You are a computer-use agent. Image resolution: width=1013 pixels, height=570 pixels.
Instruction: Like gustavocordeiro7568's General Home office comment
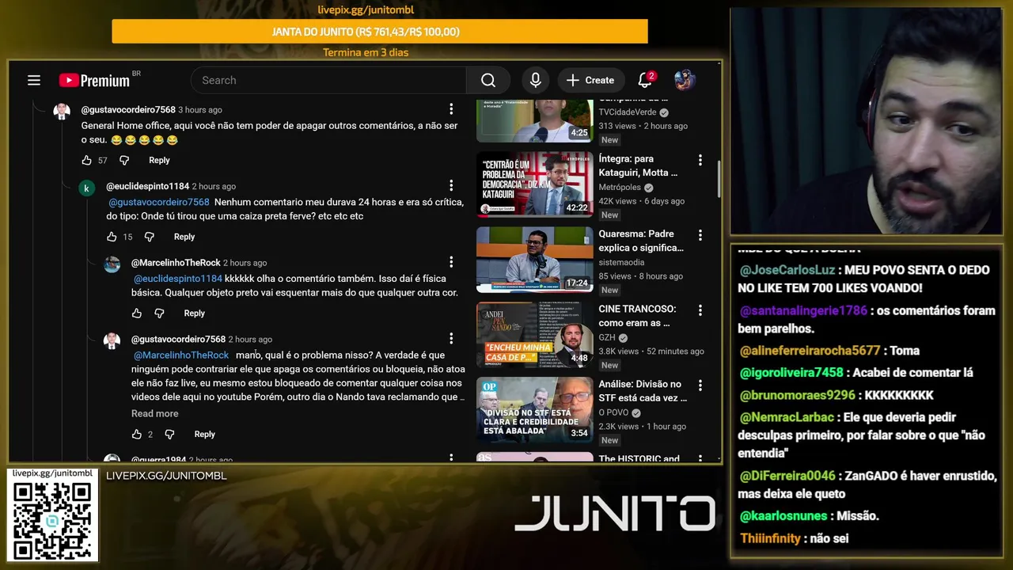(x=87, y=160)
